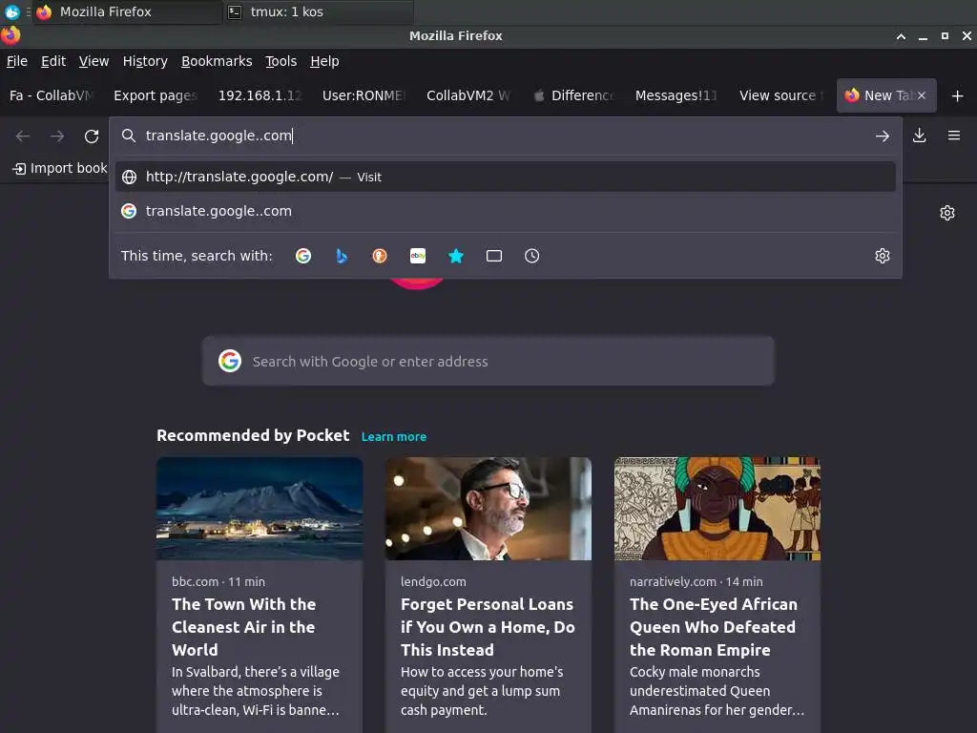Open the African queen illustration thumbnail
Image resolution: width=977 pixels, height=733 pixels.
pyautogui.click(x=717, y=509)
